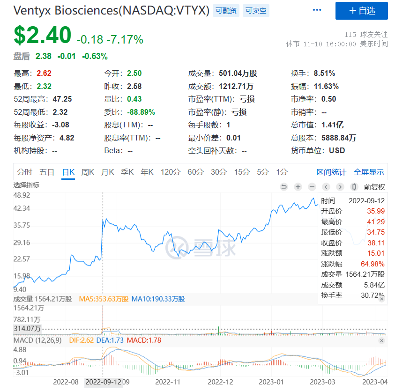Click the 换手 8.51% value

[324, 73]
